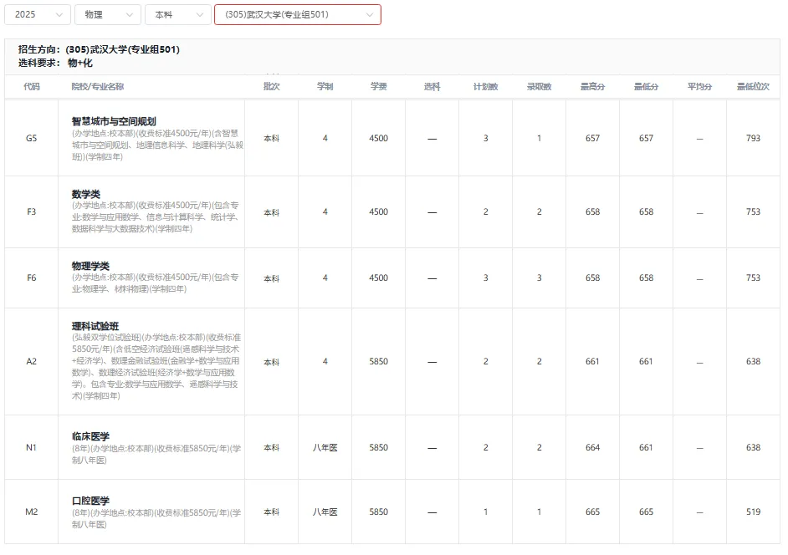Select the 数学类 major name

pyautogui.click(x=86, y=194)
